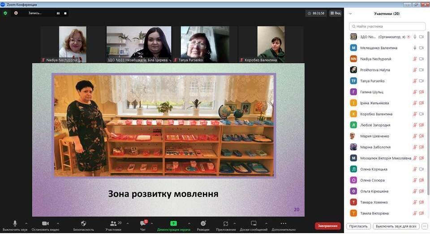Click the Участники (20) panel title
This screenshot has height=234, width=430.
click(x=387, y=13)
